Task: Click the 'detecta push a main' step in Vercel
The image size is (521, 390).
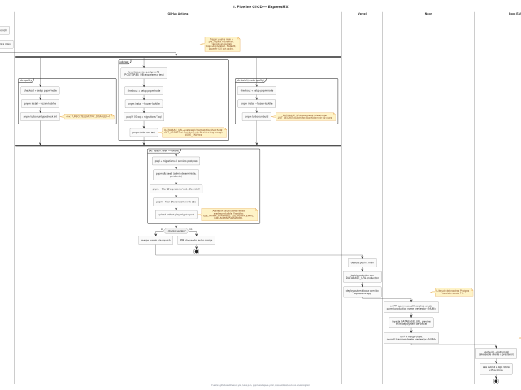Action: (363, 262)
